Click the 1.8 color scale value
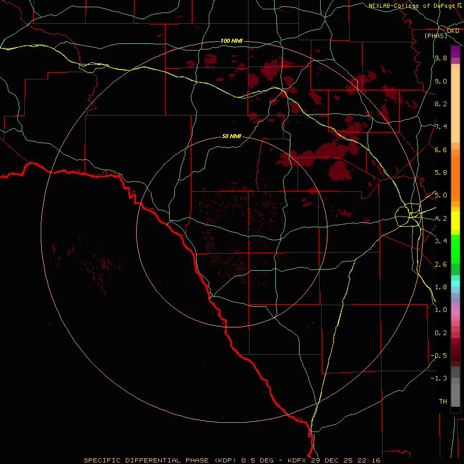This screenshot has width=464, height=464. pos(441,287)
